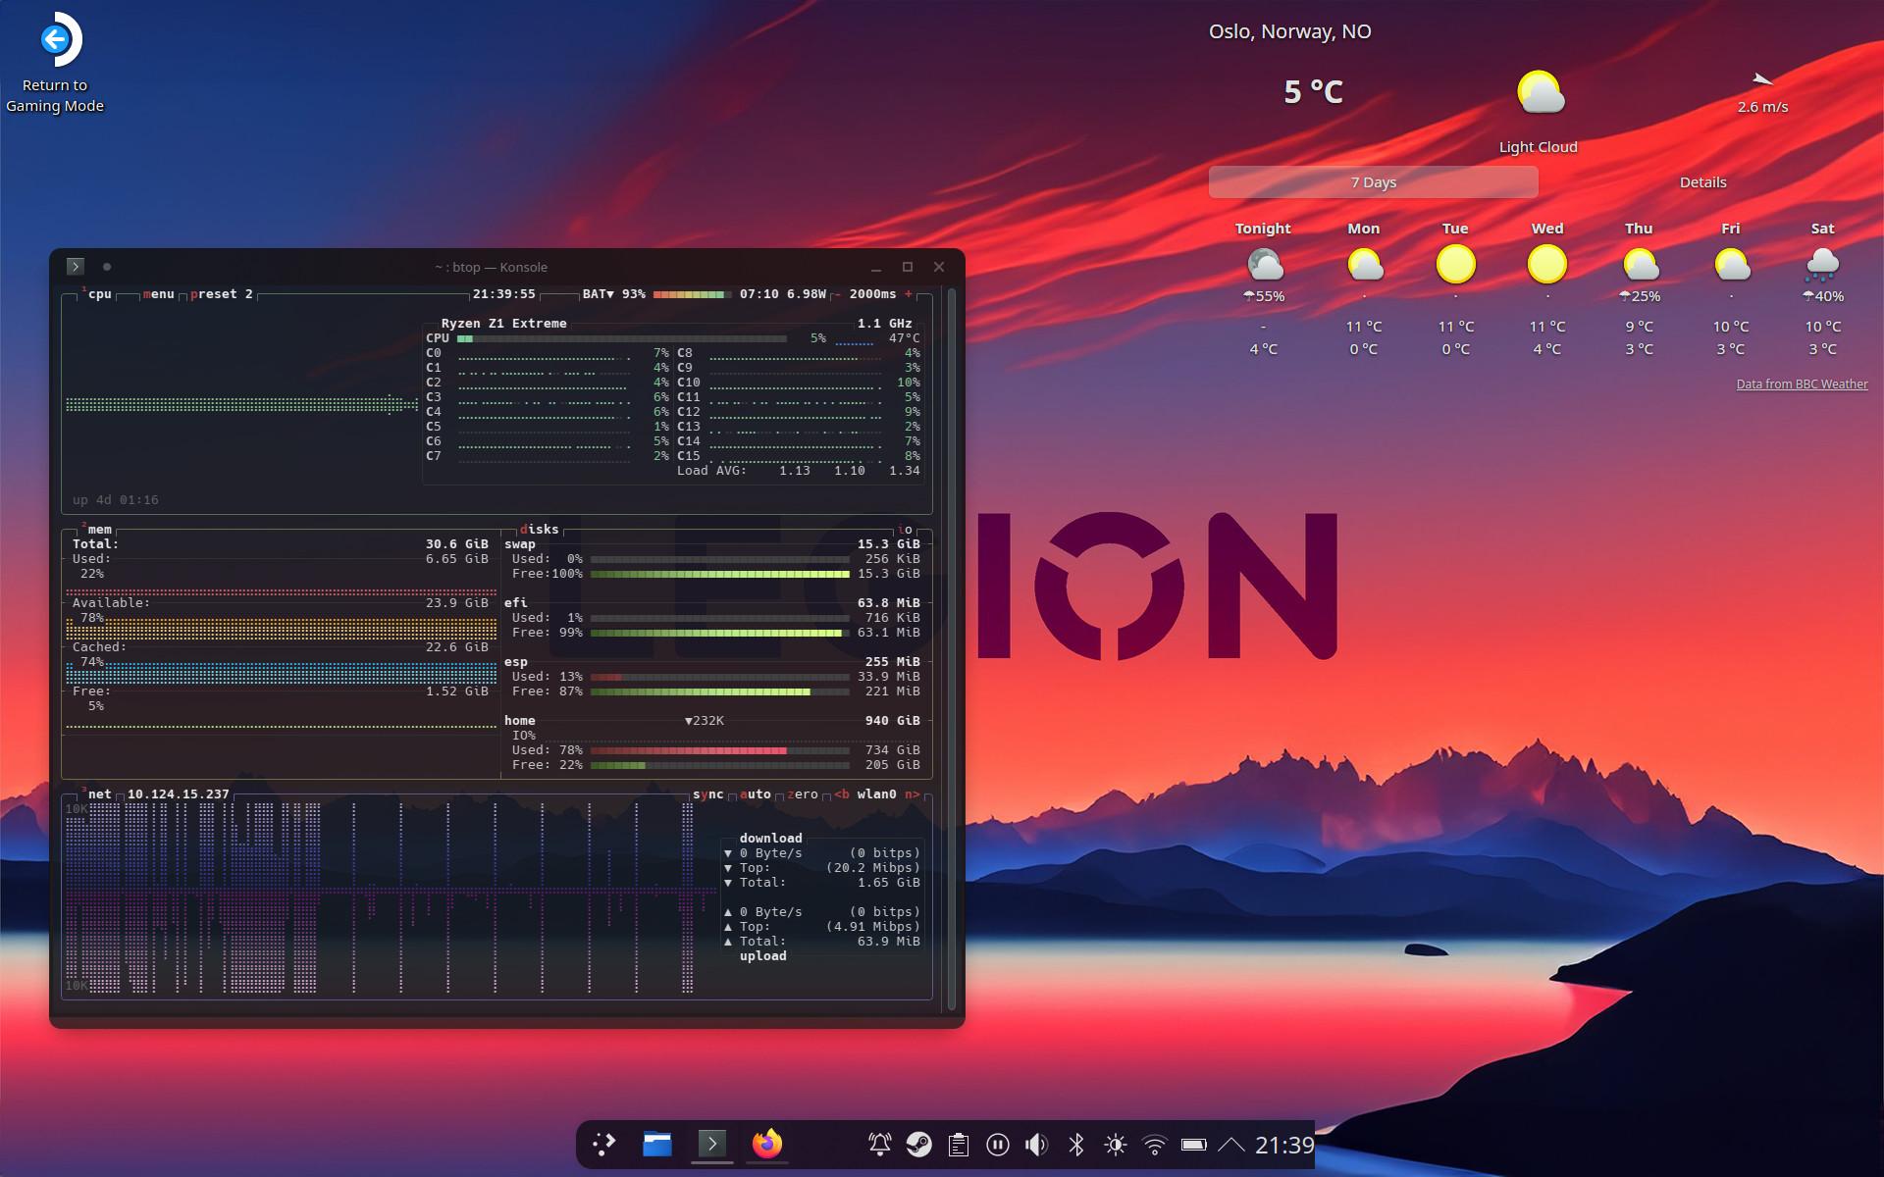The width and height of the screenshot is (1884, 1177).
Task: Open the clipboard tray icon
Action: coord(958,1145)
